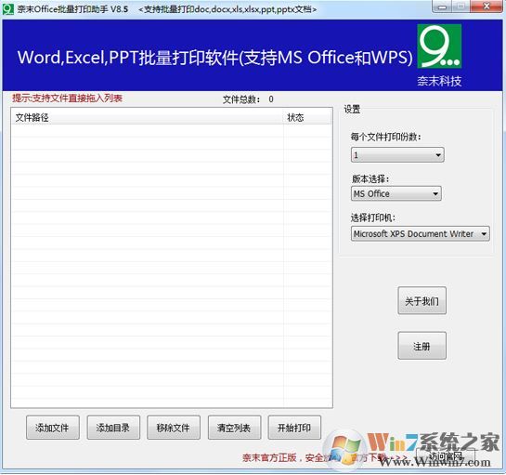The width and height of the screenshot is (506, 475).
Task: Click the 文件路径 column header
Action: pos(147,117)
